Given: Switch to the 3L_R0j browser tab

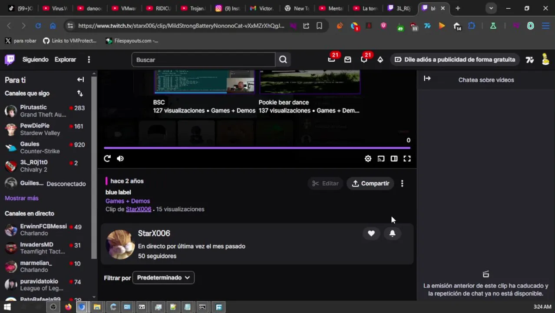Looking at the screenshot, I should (400, 8).
